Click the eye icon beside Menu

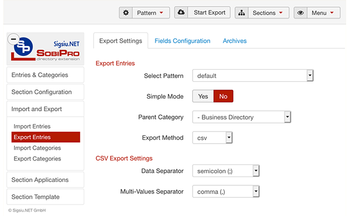300,13
